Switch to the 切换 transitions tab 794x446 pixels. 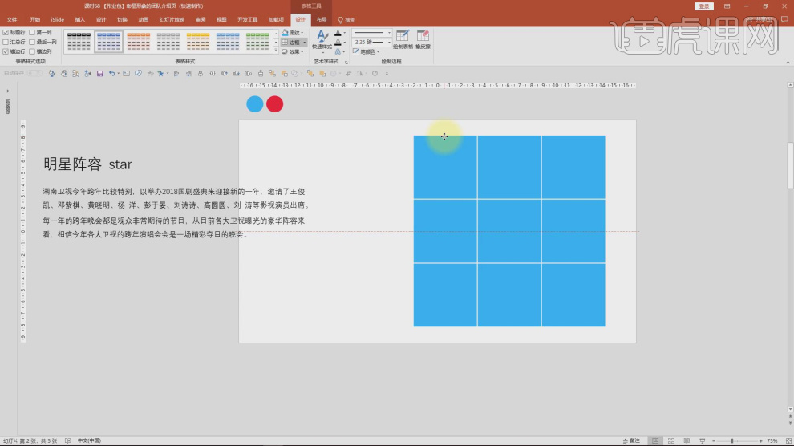(122, 20)
